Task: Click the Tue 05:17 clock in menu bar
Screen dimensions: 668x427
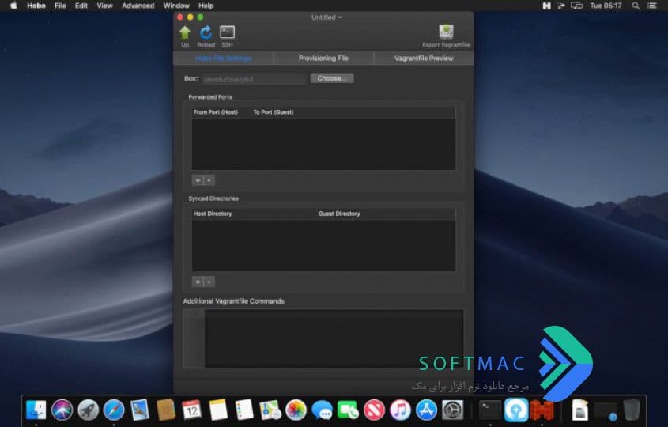Action: pos(606,6)
